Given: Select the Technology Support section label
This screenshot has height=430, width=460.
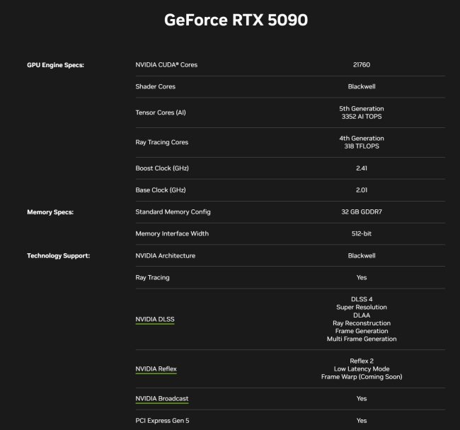Looking at the screenshot, I should (x=58, y=255).
